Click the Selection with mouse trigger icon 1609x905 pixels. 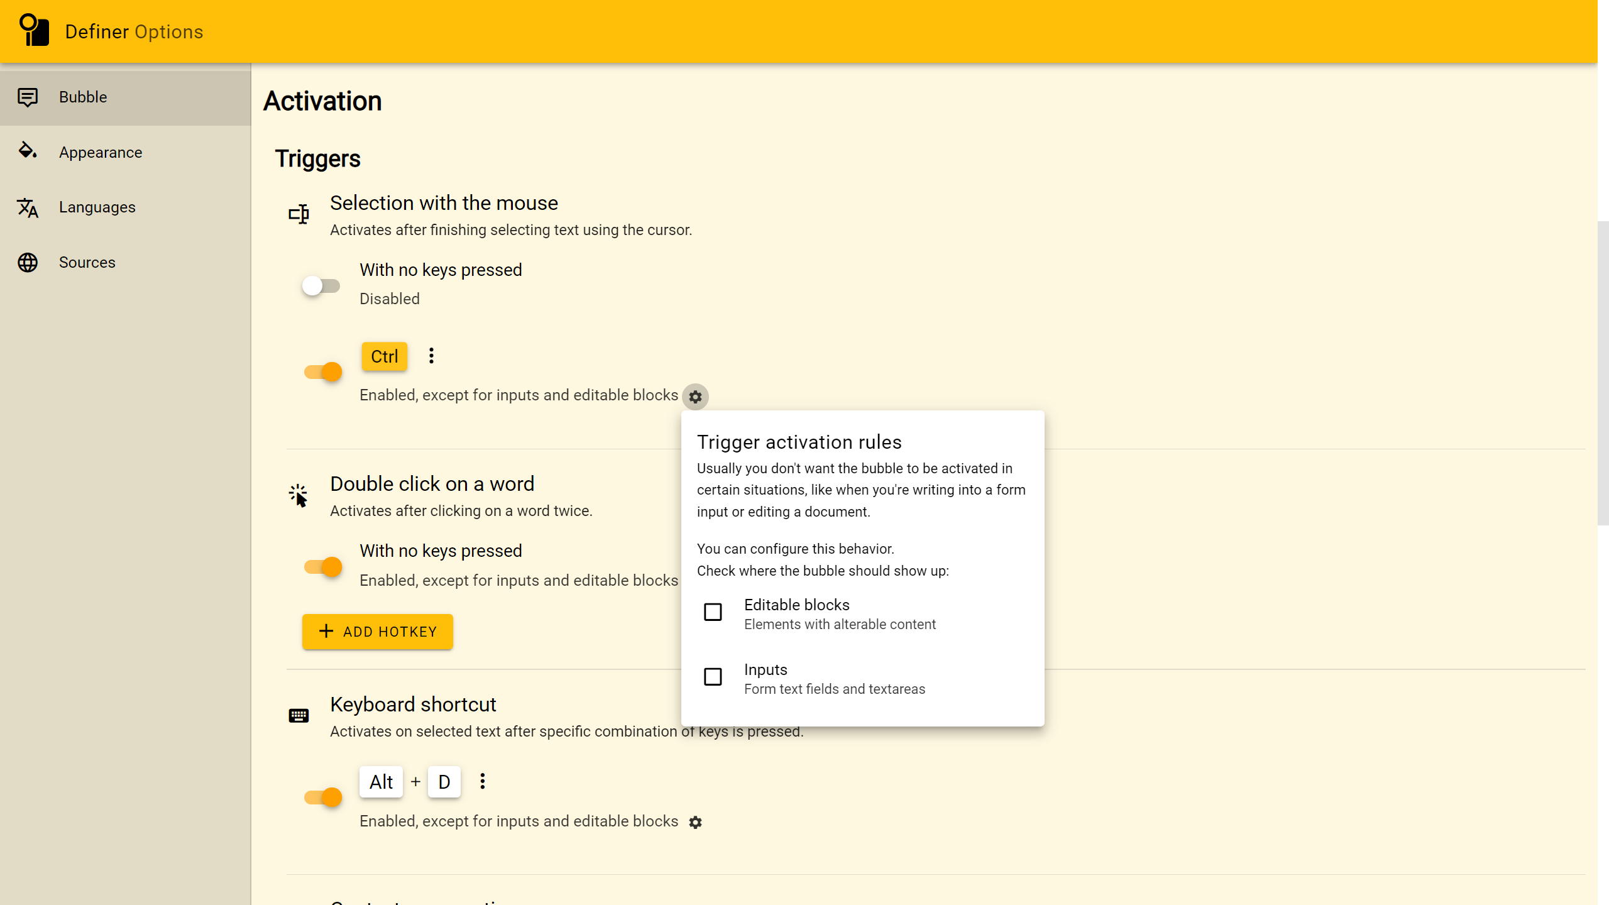[299, 214]
